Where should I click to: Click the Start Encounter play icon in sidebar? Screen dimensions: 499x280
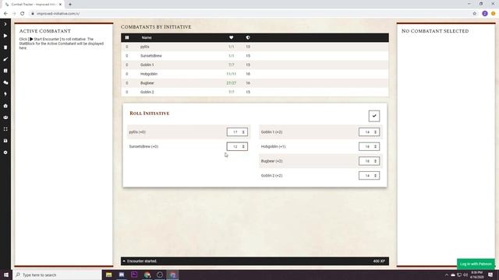(5, 36)
